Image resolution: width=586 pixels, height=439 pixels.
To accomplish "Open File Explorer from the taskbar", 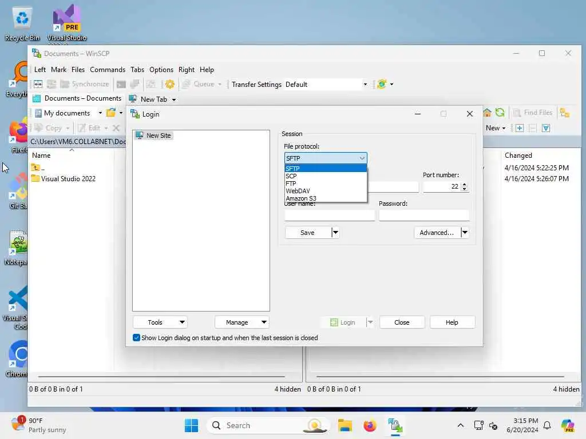I will (x=345, y=425).
